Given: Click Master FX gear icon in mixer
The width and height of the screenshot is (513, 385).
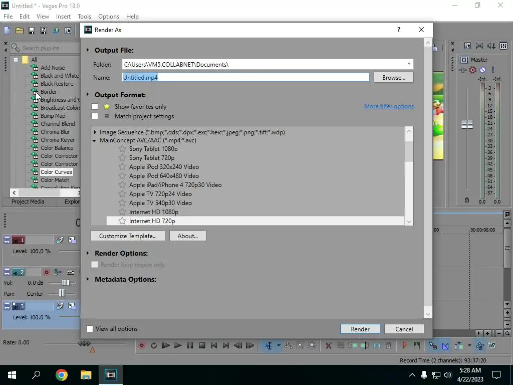Looking at the screenshot, I should 472,70.
